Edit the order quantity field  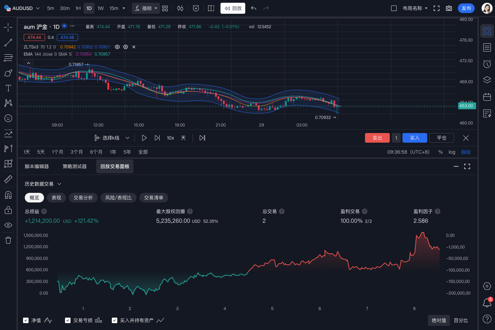(x=396, y=138)
